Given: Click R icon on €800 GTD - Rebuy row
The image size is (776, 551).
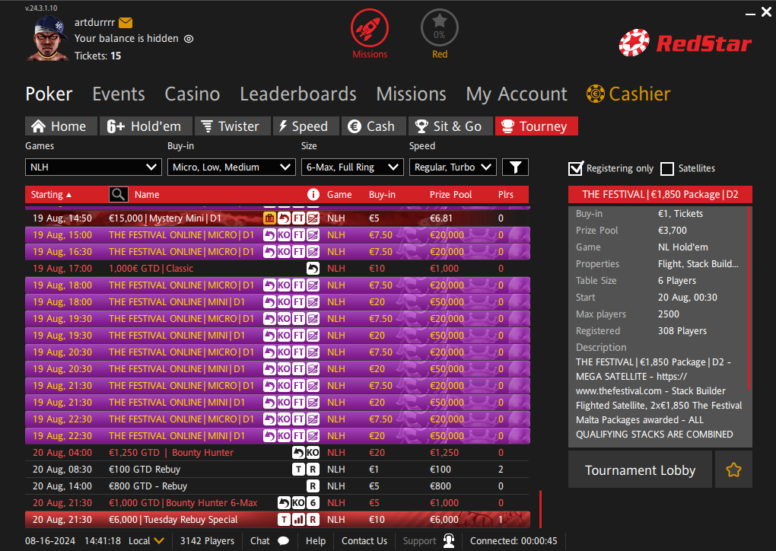Looking at the screenshot, I should (x=313, y=486).
